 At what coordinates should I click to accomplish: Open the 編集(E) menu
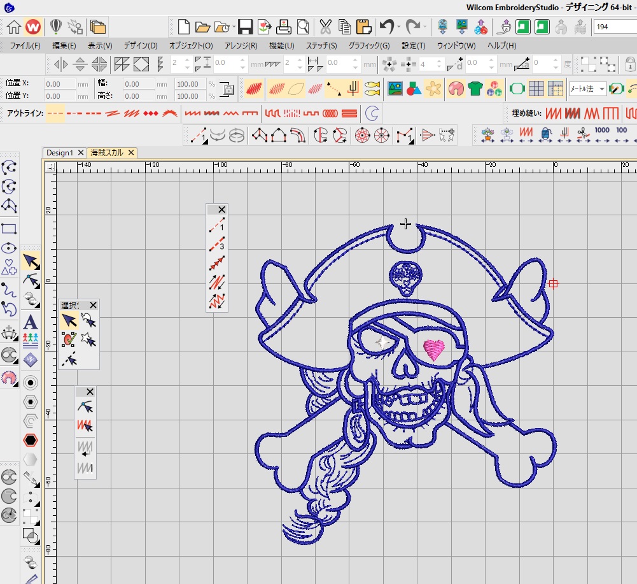[64, 46]
